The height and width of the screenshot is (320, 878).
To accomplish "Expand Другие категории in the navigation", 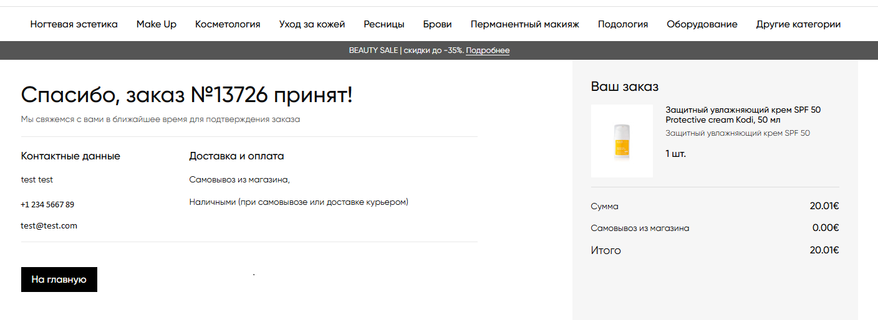I will coord(798,24).
